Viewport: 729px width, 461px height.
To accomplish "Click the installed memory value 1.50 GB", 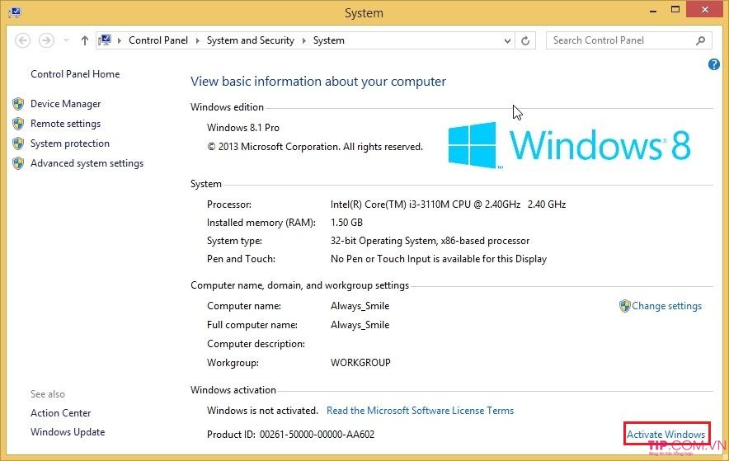I will point(346,222).
